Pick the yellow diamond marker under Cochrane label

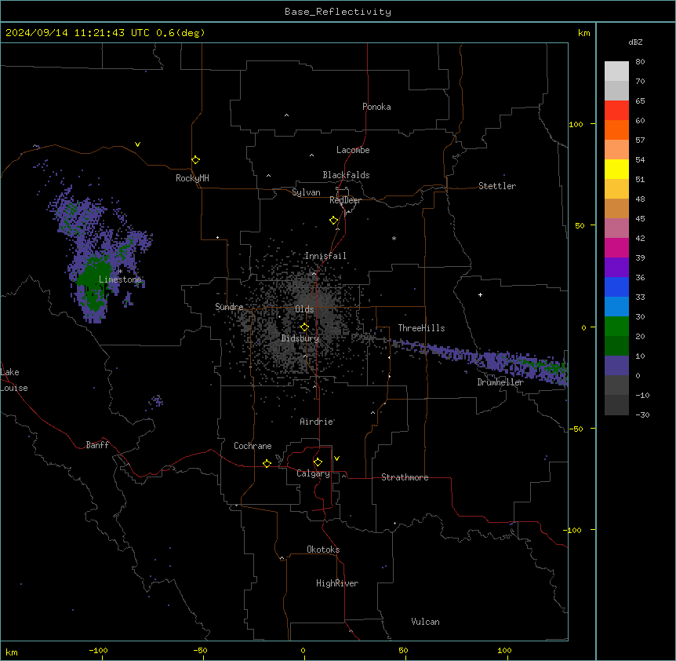(x=267, y=463)
